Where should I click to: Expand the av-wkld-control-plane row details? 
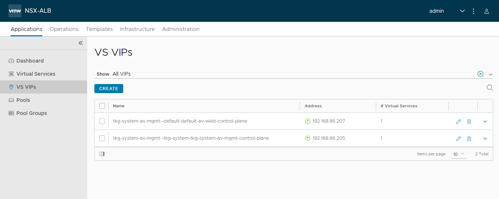point(485,122)
